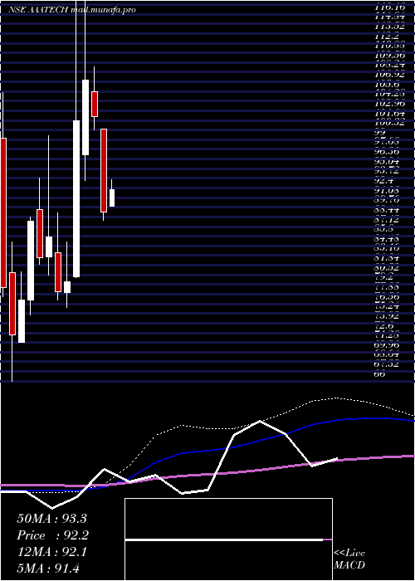Click the 87.12 price axis label
The image size is (415, 581).
click(x=388, y=220)
